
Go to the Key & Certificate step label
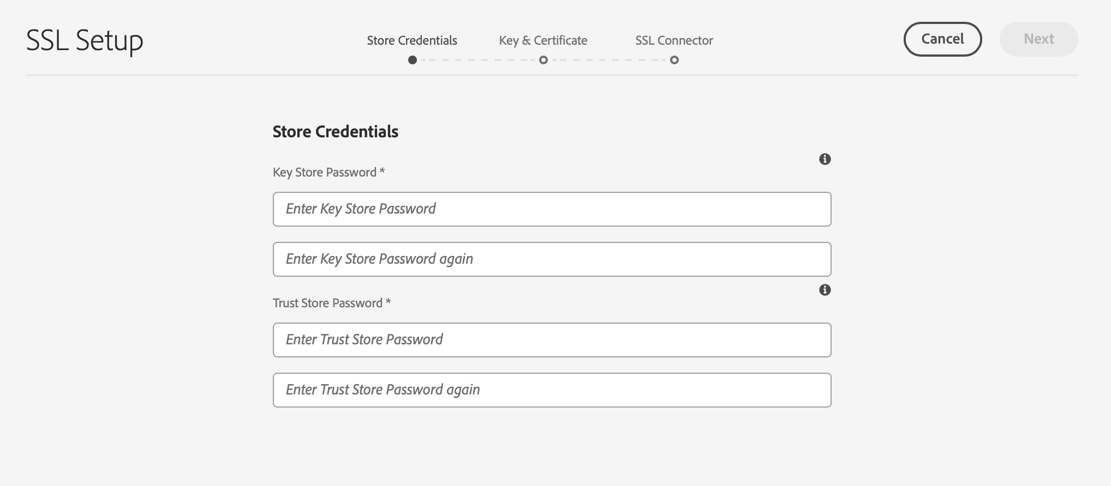543,40
